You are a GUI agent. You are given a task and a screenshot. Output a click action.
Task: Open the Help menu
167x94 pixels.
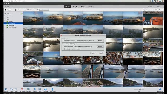[24, 1]
